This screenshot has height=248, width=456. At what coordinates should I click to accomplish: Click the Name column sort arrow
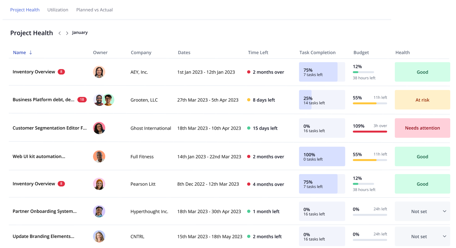[30, 52]
